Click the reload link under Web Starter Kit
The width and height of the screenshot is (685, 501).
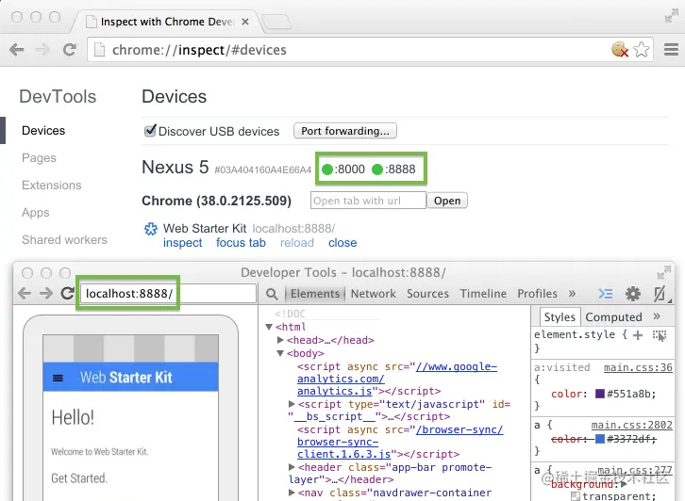click(297, 243)
